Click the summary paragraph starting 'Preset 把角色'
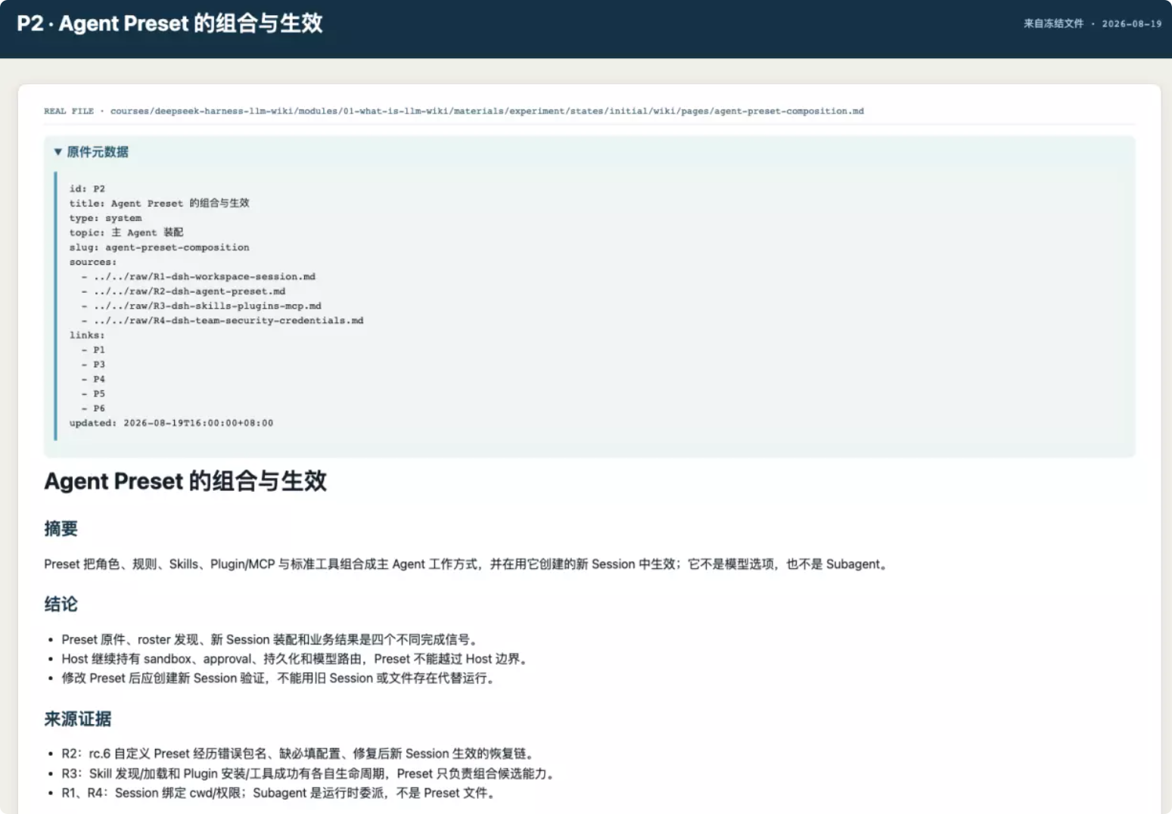1172x814 pixels. click(467, 564)
